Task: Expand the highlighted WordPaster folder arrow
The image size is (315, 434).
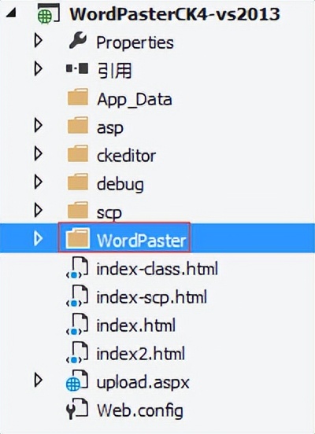Action: 39,238
